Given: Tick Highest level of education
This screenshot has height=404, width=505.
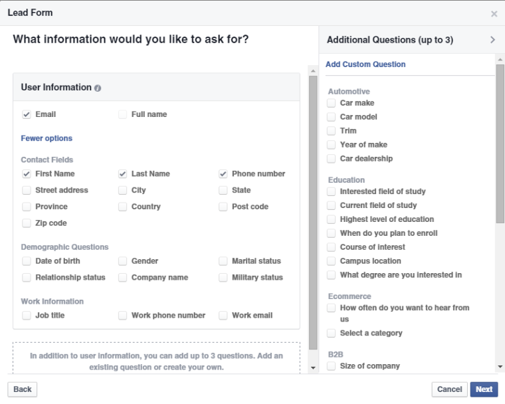Looking at the screenshot, I should point(331,219).
